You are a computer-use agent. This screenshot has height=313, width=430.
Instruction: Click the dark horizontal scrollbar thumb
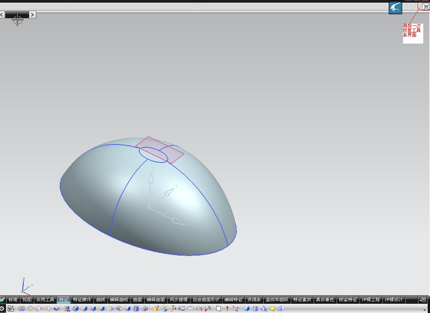pos(17,15)
